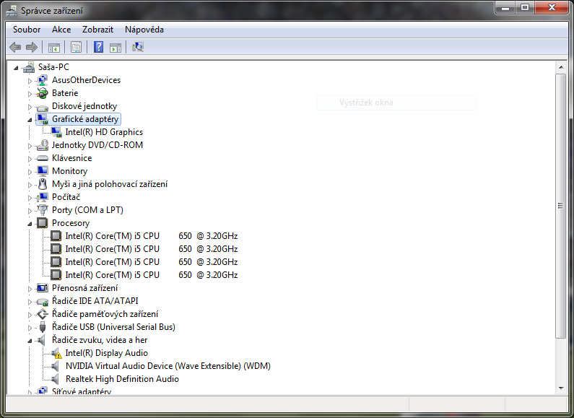Click the scrollbar down arrow
The height and width of the screenshot is (418, 574).
coord(561,388)
